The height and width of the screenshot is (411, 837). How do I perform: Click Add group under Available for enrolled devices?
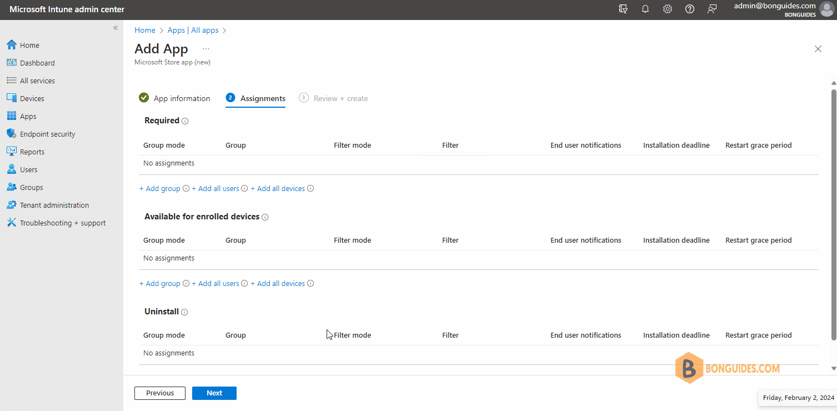click(160, 283)
